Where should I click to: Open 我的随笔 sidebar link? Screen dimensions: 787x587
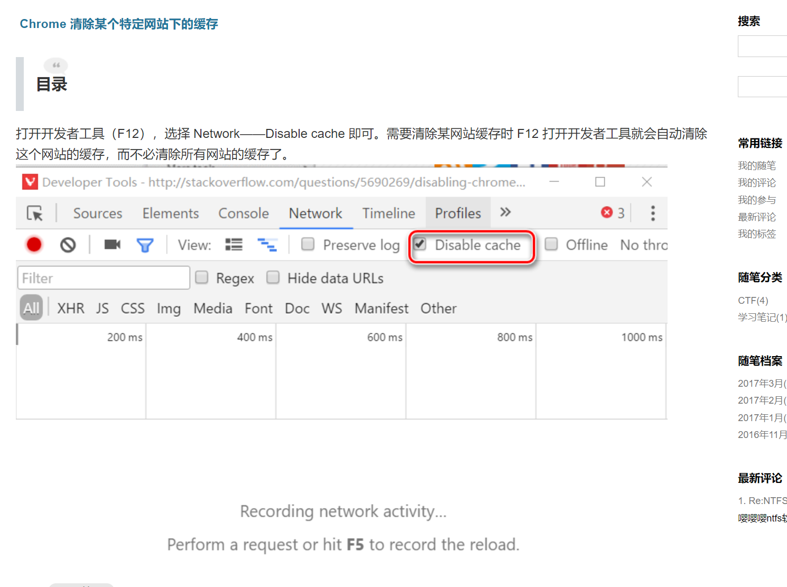[757, 166]
